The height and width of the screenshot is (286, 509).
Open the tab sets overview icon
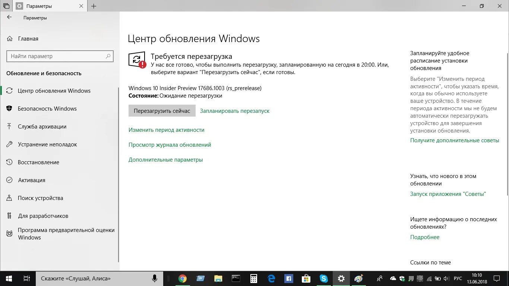point(6,6)
